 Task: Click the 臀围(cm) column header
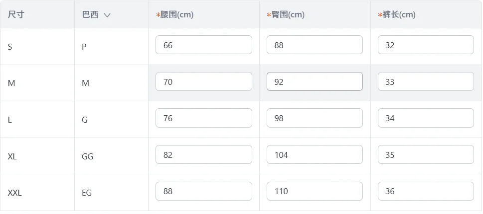tap(288, 15)
